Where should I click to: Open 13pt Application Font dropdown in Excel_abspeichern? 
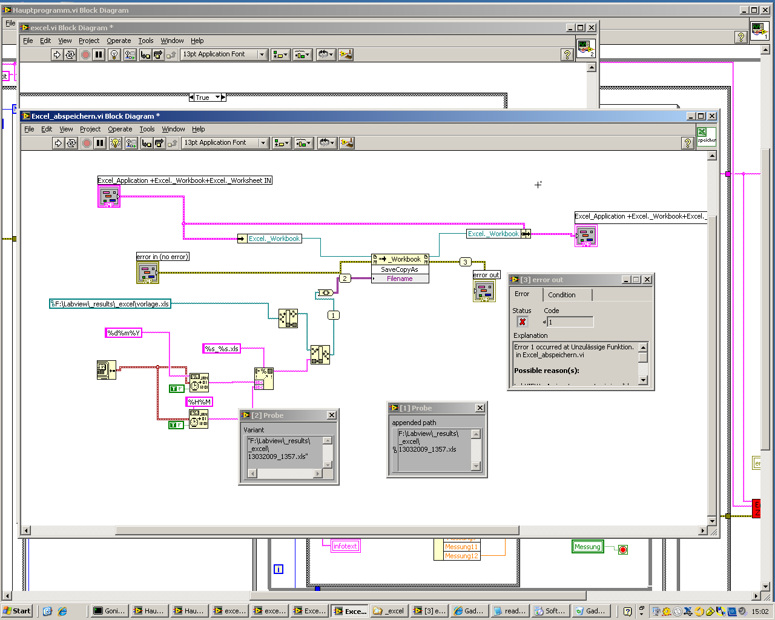[225, 143]
